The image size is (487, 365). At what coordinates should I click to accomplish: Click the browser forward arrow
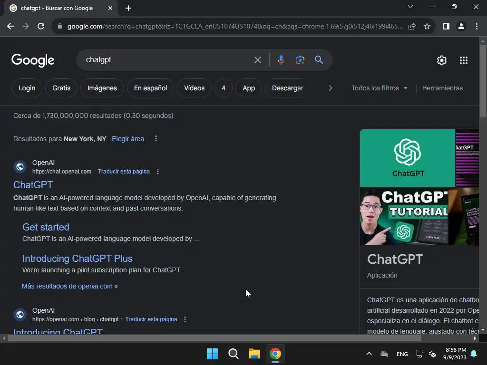[x=26, y=27]
